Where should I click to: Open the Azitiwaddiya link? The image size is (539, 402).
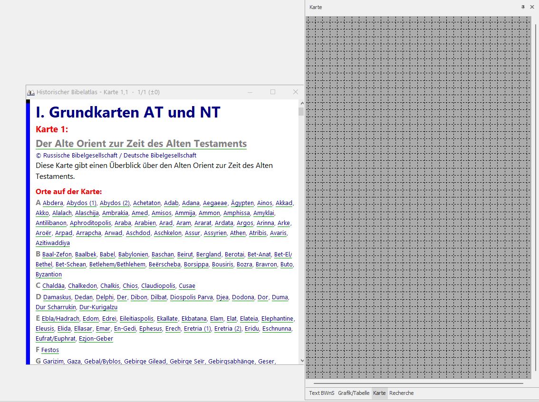click(x=53, y=243)
